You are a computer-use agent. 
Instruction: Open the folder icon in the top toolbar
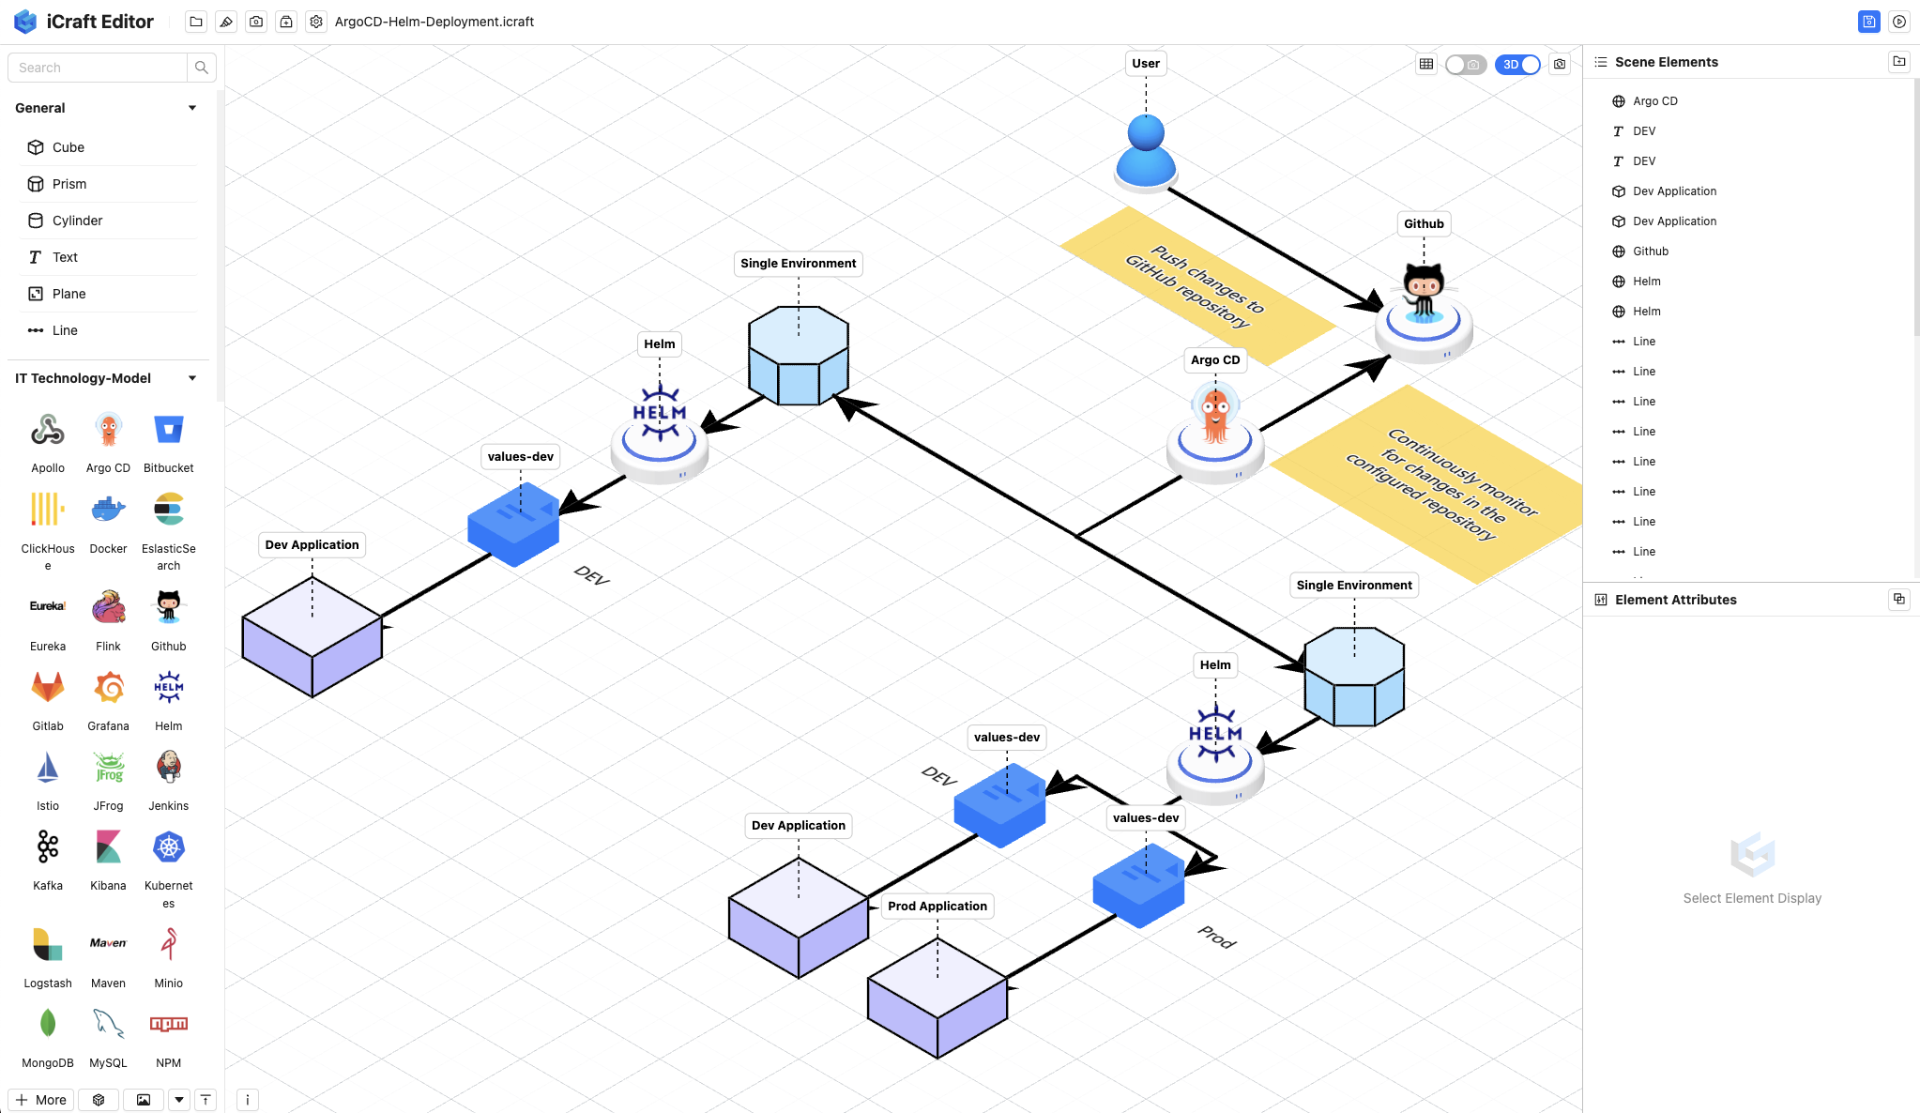coord(195,22)
